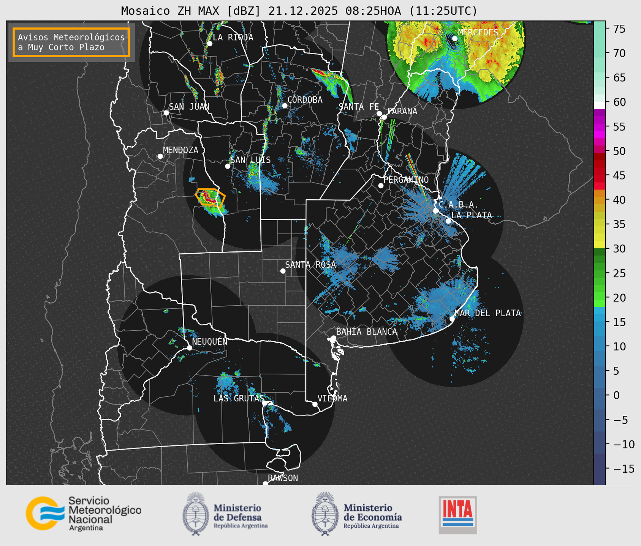Click the MENDOZA label text
Image resolution: width=641 pixels, height=546 pixels.
tap(180, 150)
